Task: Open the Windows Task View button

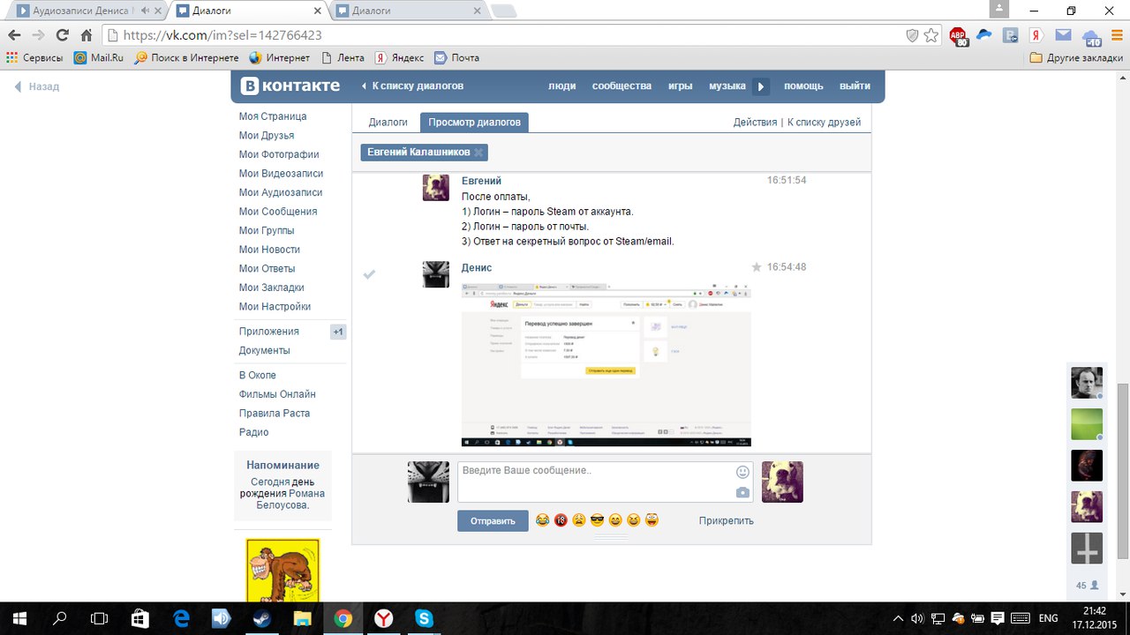Action: 99,618
